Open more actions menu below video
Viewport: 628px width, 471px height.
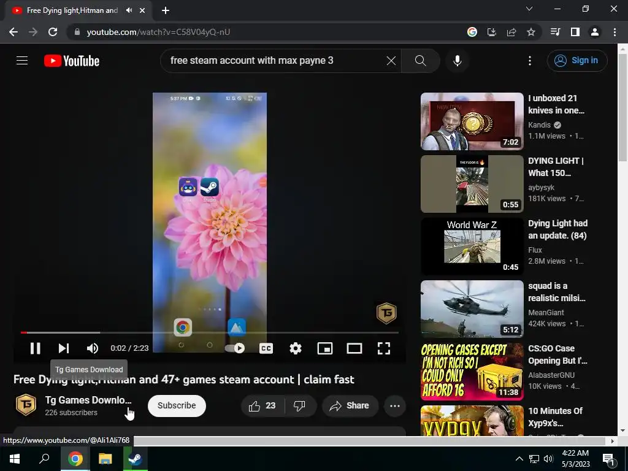click(x=395, y=406)
